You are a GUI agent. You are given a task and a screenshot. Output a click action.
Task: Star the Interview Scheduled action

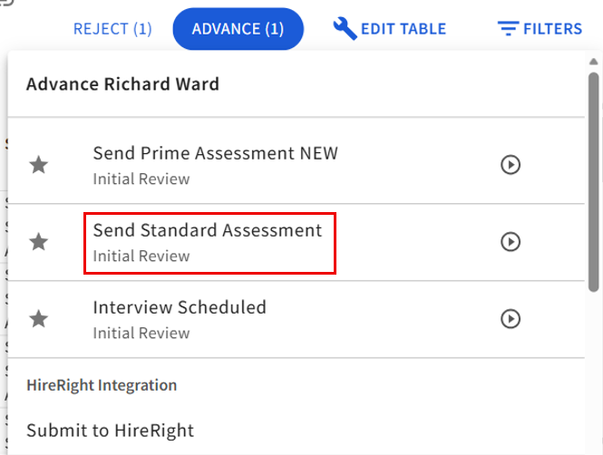[38, 319]
